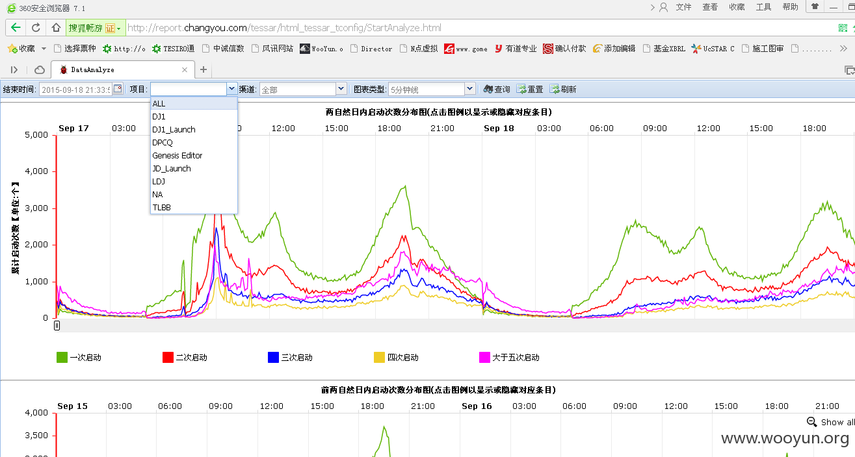This screenshot has width=855, height=457.
Task: Click the URL address bar
Action: (x=480, y=28)
